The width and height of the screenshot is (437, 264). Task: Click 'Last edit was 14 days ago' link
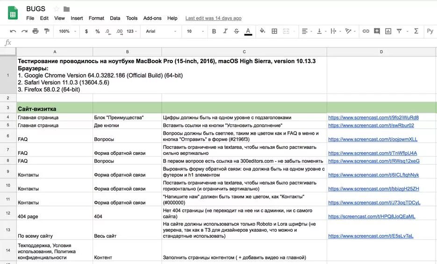tap(213, 18)
